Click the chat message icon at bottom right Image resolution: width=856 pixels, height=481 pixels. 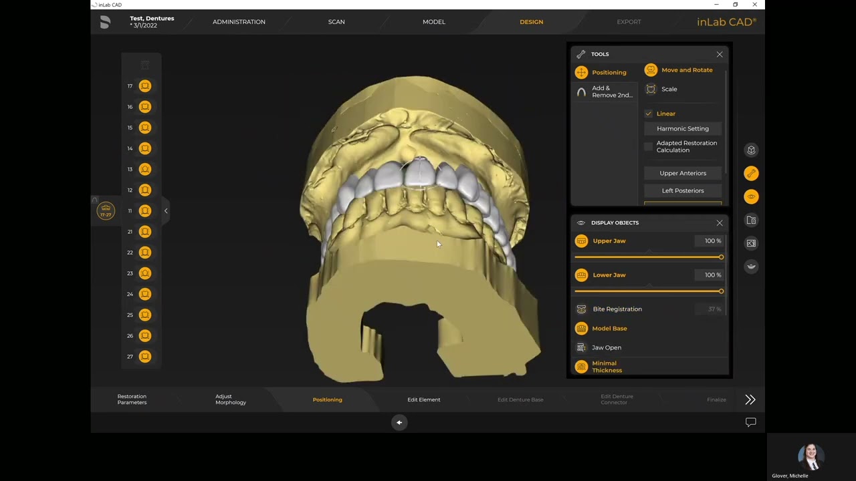point(750,422)
